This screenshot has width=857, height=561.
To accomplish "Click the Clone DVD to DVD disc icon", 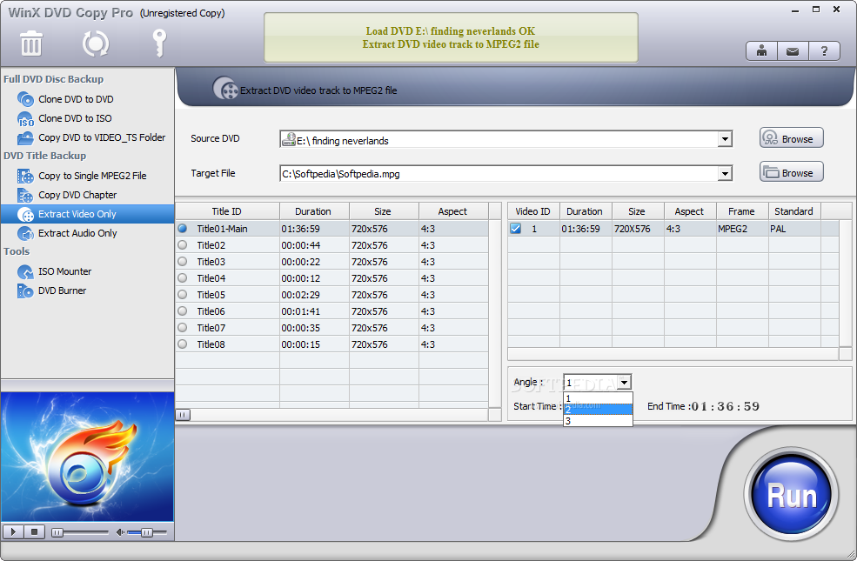I will pyautogui.click(x=25, y=99).
